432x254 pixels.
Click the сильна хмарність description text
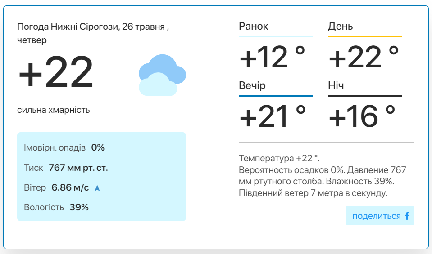point(54,110)
